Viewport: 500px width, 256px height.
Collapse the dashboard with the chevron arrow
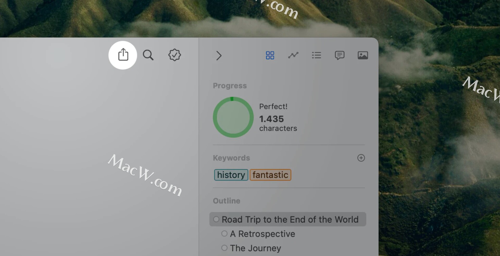tap(219, 55)
